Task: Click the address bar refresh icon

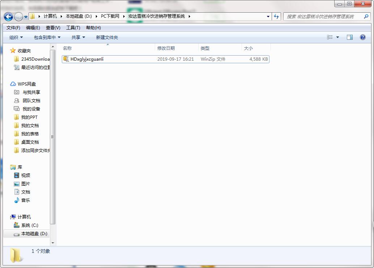Action: coord(277,17)
